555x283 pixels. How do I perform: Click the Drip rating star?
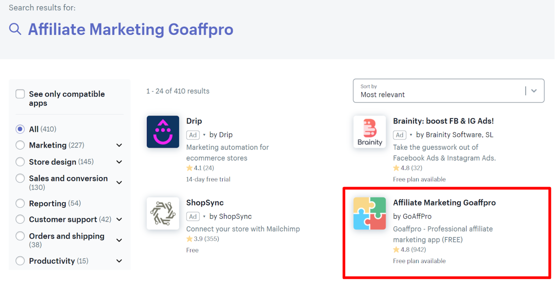coord(189,168)
